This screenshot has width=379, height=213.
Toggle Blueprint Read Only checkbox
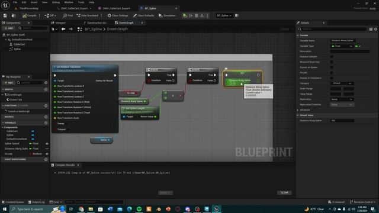click(332, 62)
